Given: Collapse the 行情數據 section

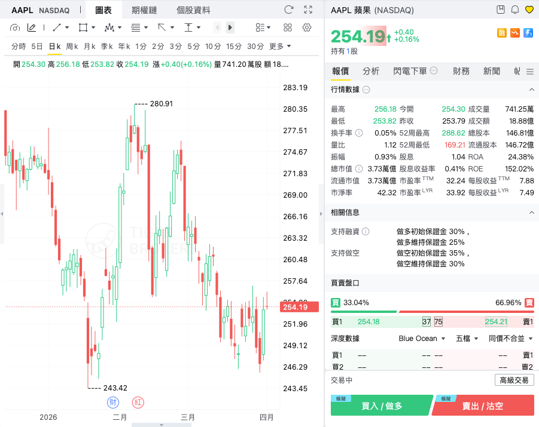Looking at the screenshot, I should click(531, 90).
